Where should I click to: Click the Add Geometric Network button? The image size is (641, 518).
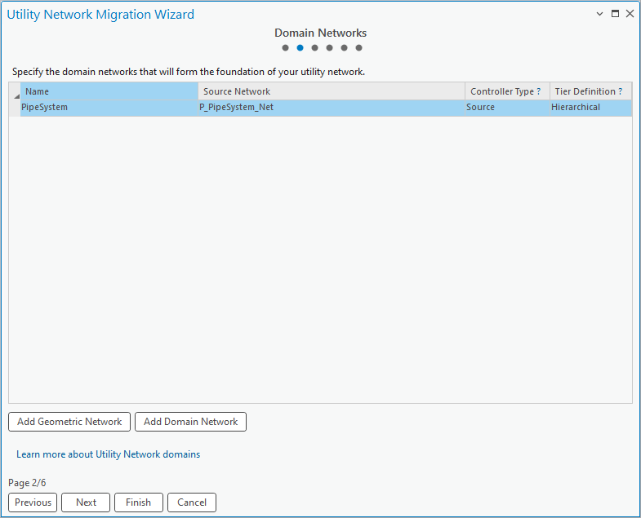tap(69, 422)
